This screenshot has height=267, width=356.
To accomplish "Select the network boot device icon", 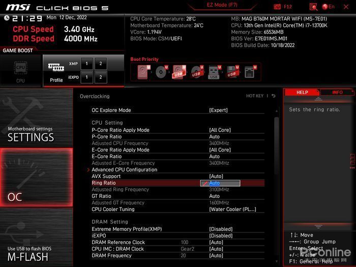I will pyautogui.click(x=250, y=72).
